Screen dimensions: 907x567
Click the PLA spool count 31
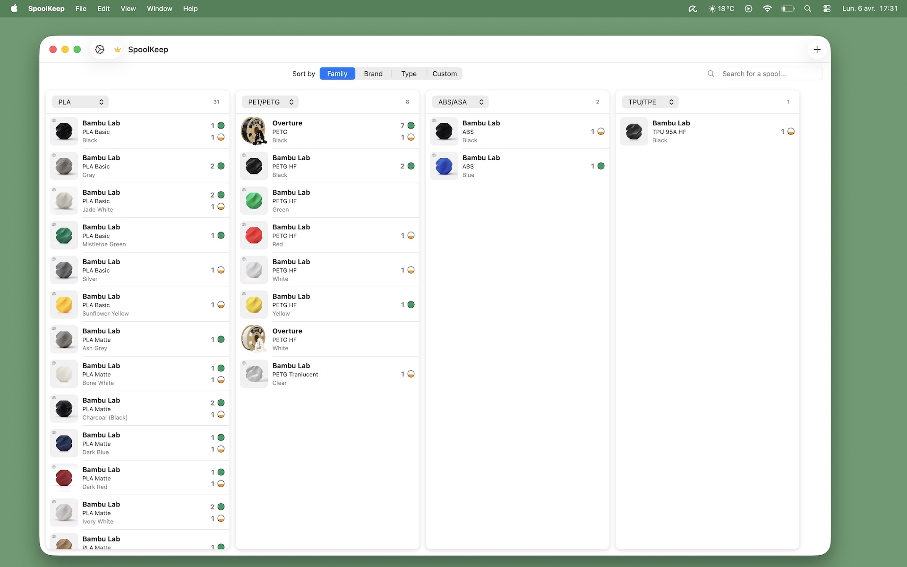pos(216,102)
